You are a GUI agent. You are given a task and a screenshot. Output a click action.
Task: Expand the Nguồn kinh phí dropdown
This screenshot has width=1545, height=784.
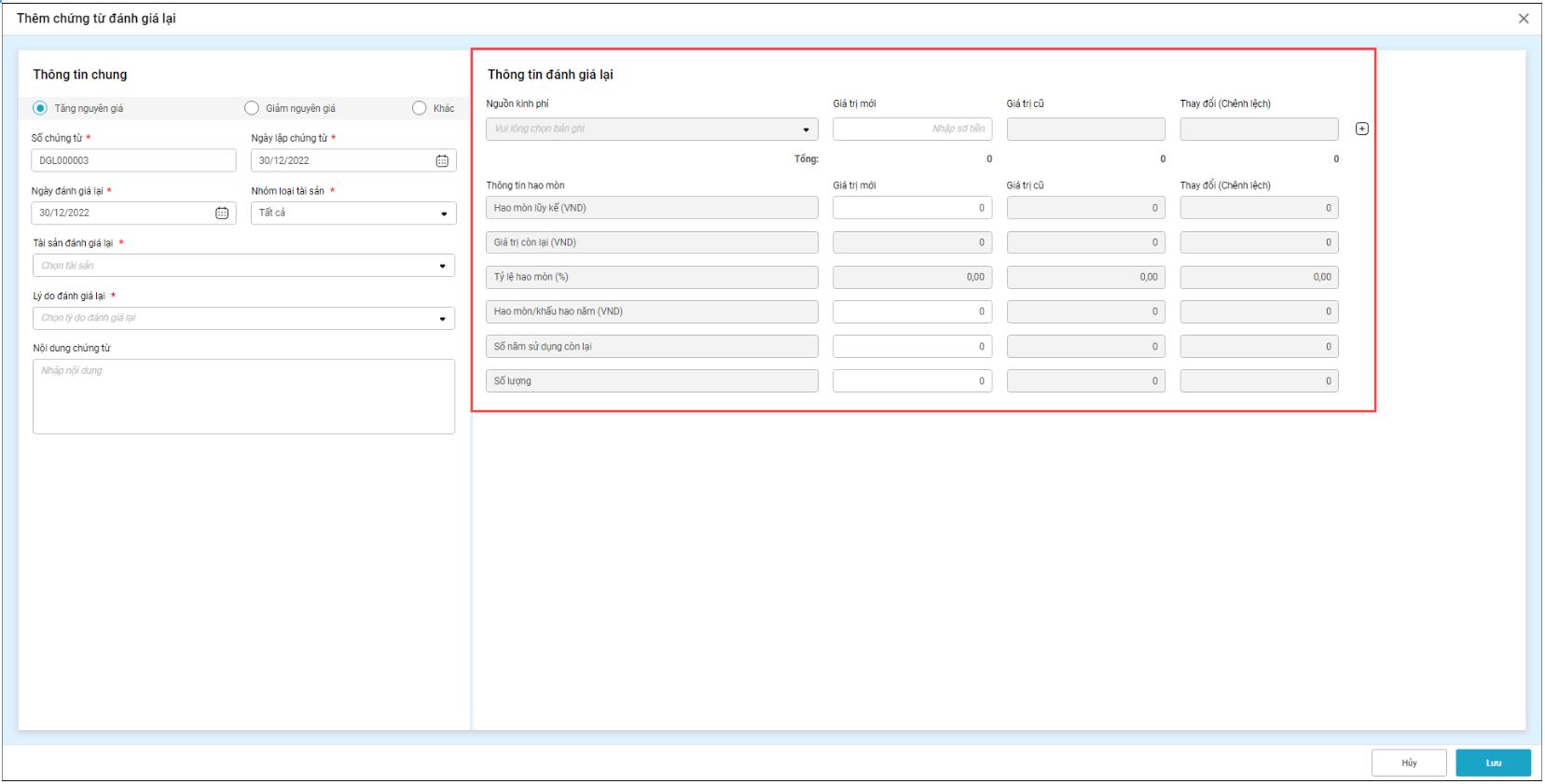click(652, 129)
